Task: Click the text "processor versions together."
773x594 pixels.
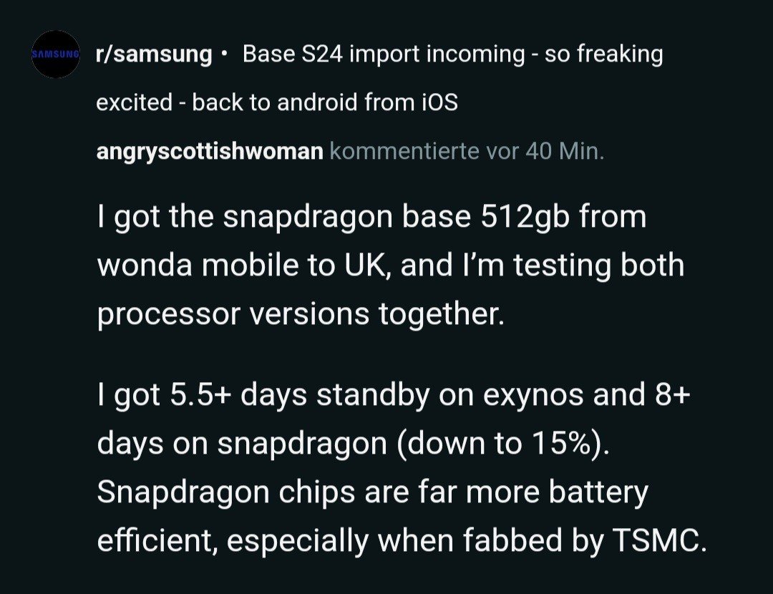Action: pyautogui.click(x=301, y=314)
